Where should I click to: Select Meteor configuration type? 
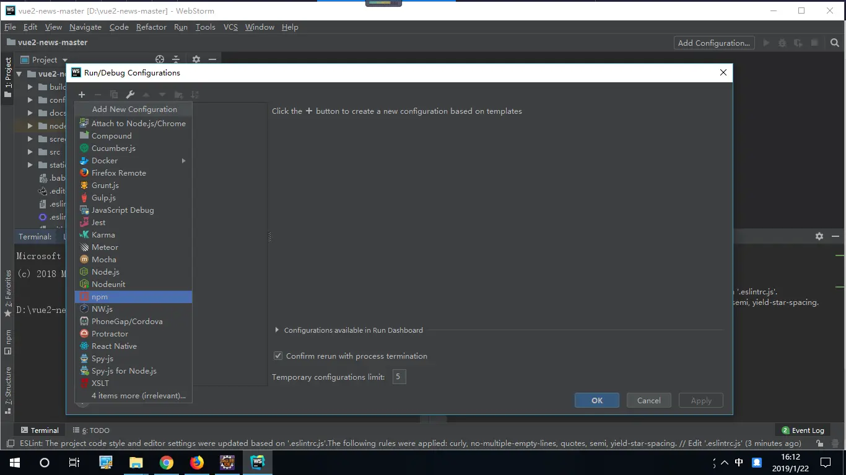click(x=133, y=247)
